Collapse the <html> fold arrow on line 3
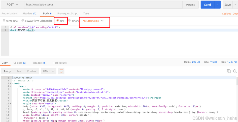The image size is (238, 122). [x=10, y=83]
